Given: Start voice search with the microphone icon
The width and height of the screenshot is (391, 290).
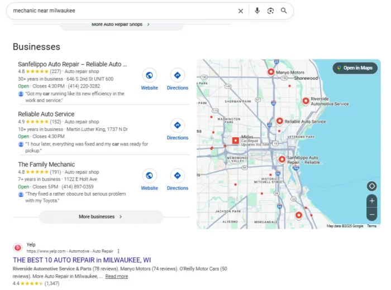Looking at the screenshot, I should click(x=257, y=11).
